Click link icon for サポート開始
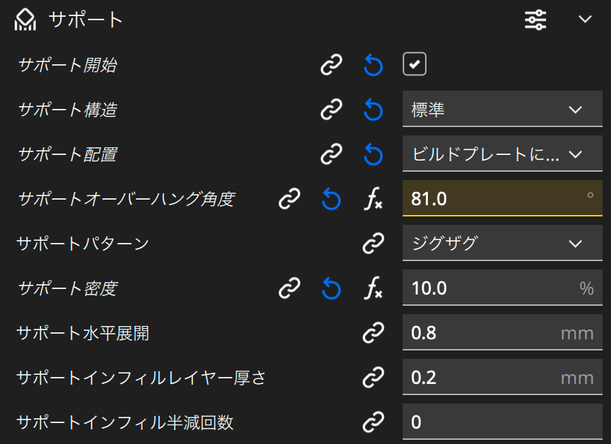Viewport: 611px width, 444px height. pyautogui.click(x=331, y=65)
